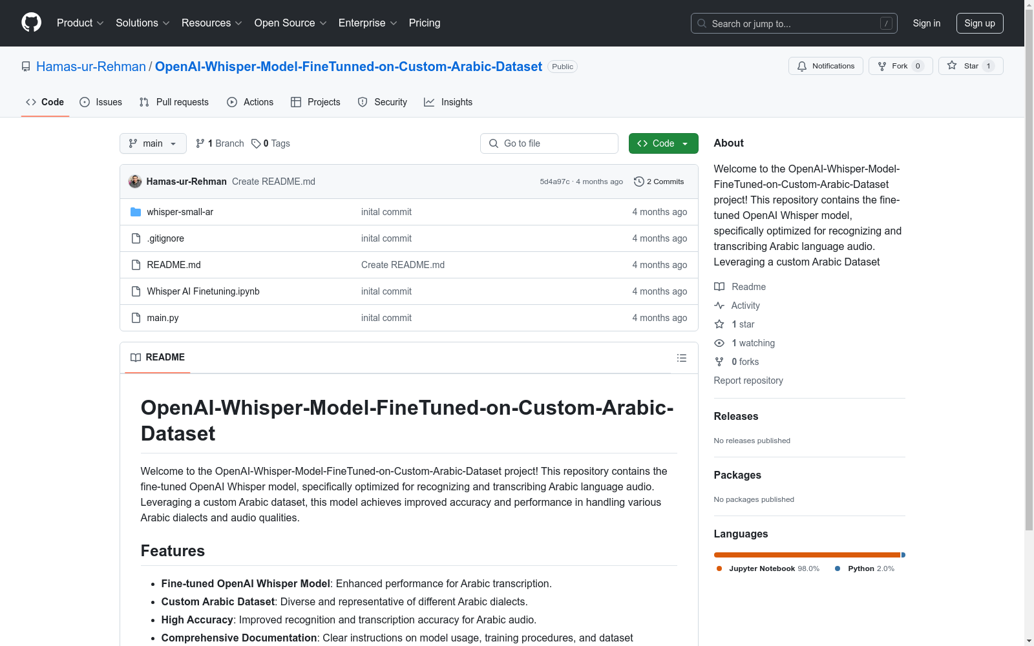Open the green Code dropdown button

coord(663,143)
